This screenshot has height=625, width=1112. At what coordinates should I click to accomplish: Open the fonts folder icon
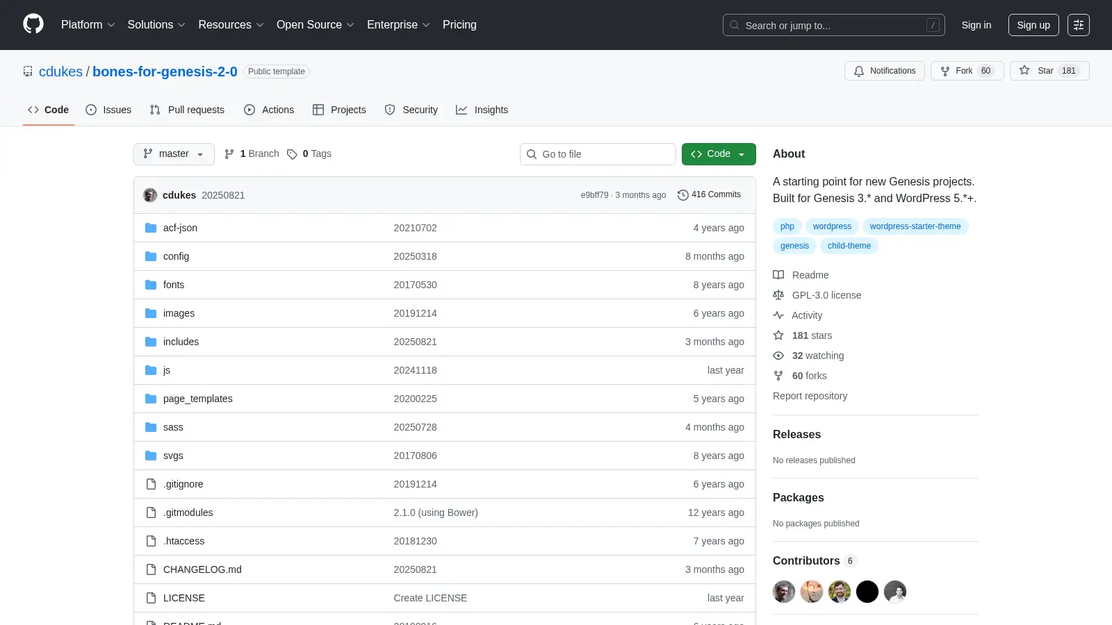[x=151, y=285]
